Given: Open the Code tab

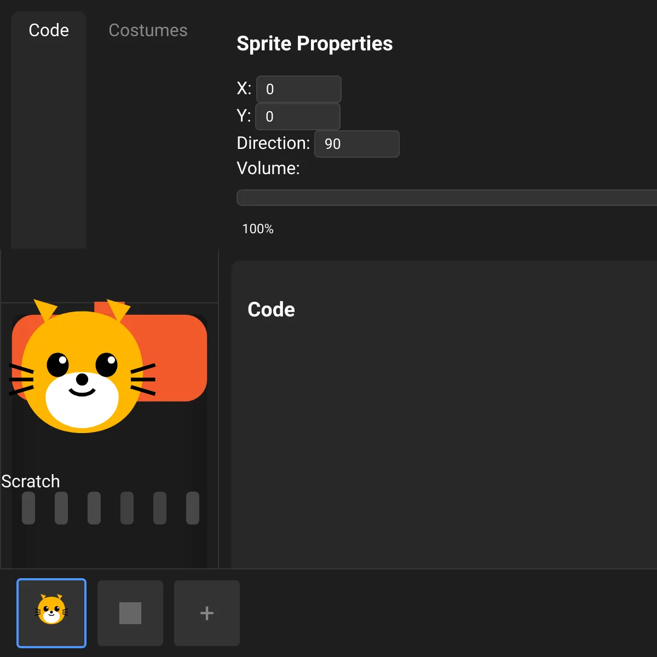Looking at the screenshot, I should click(x=49, y=30).
